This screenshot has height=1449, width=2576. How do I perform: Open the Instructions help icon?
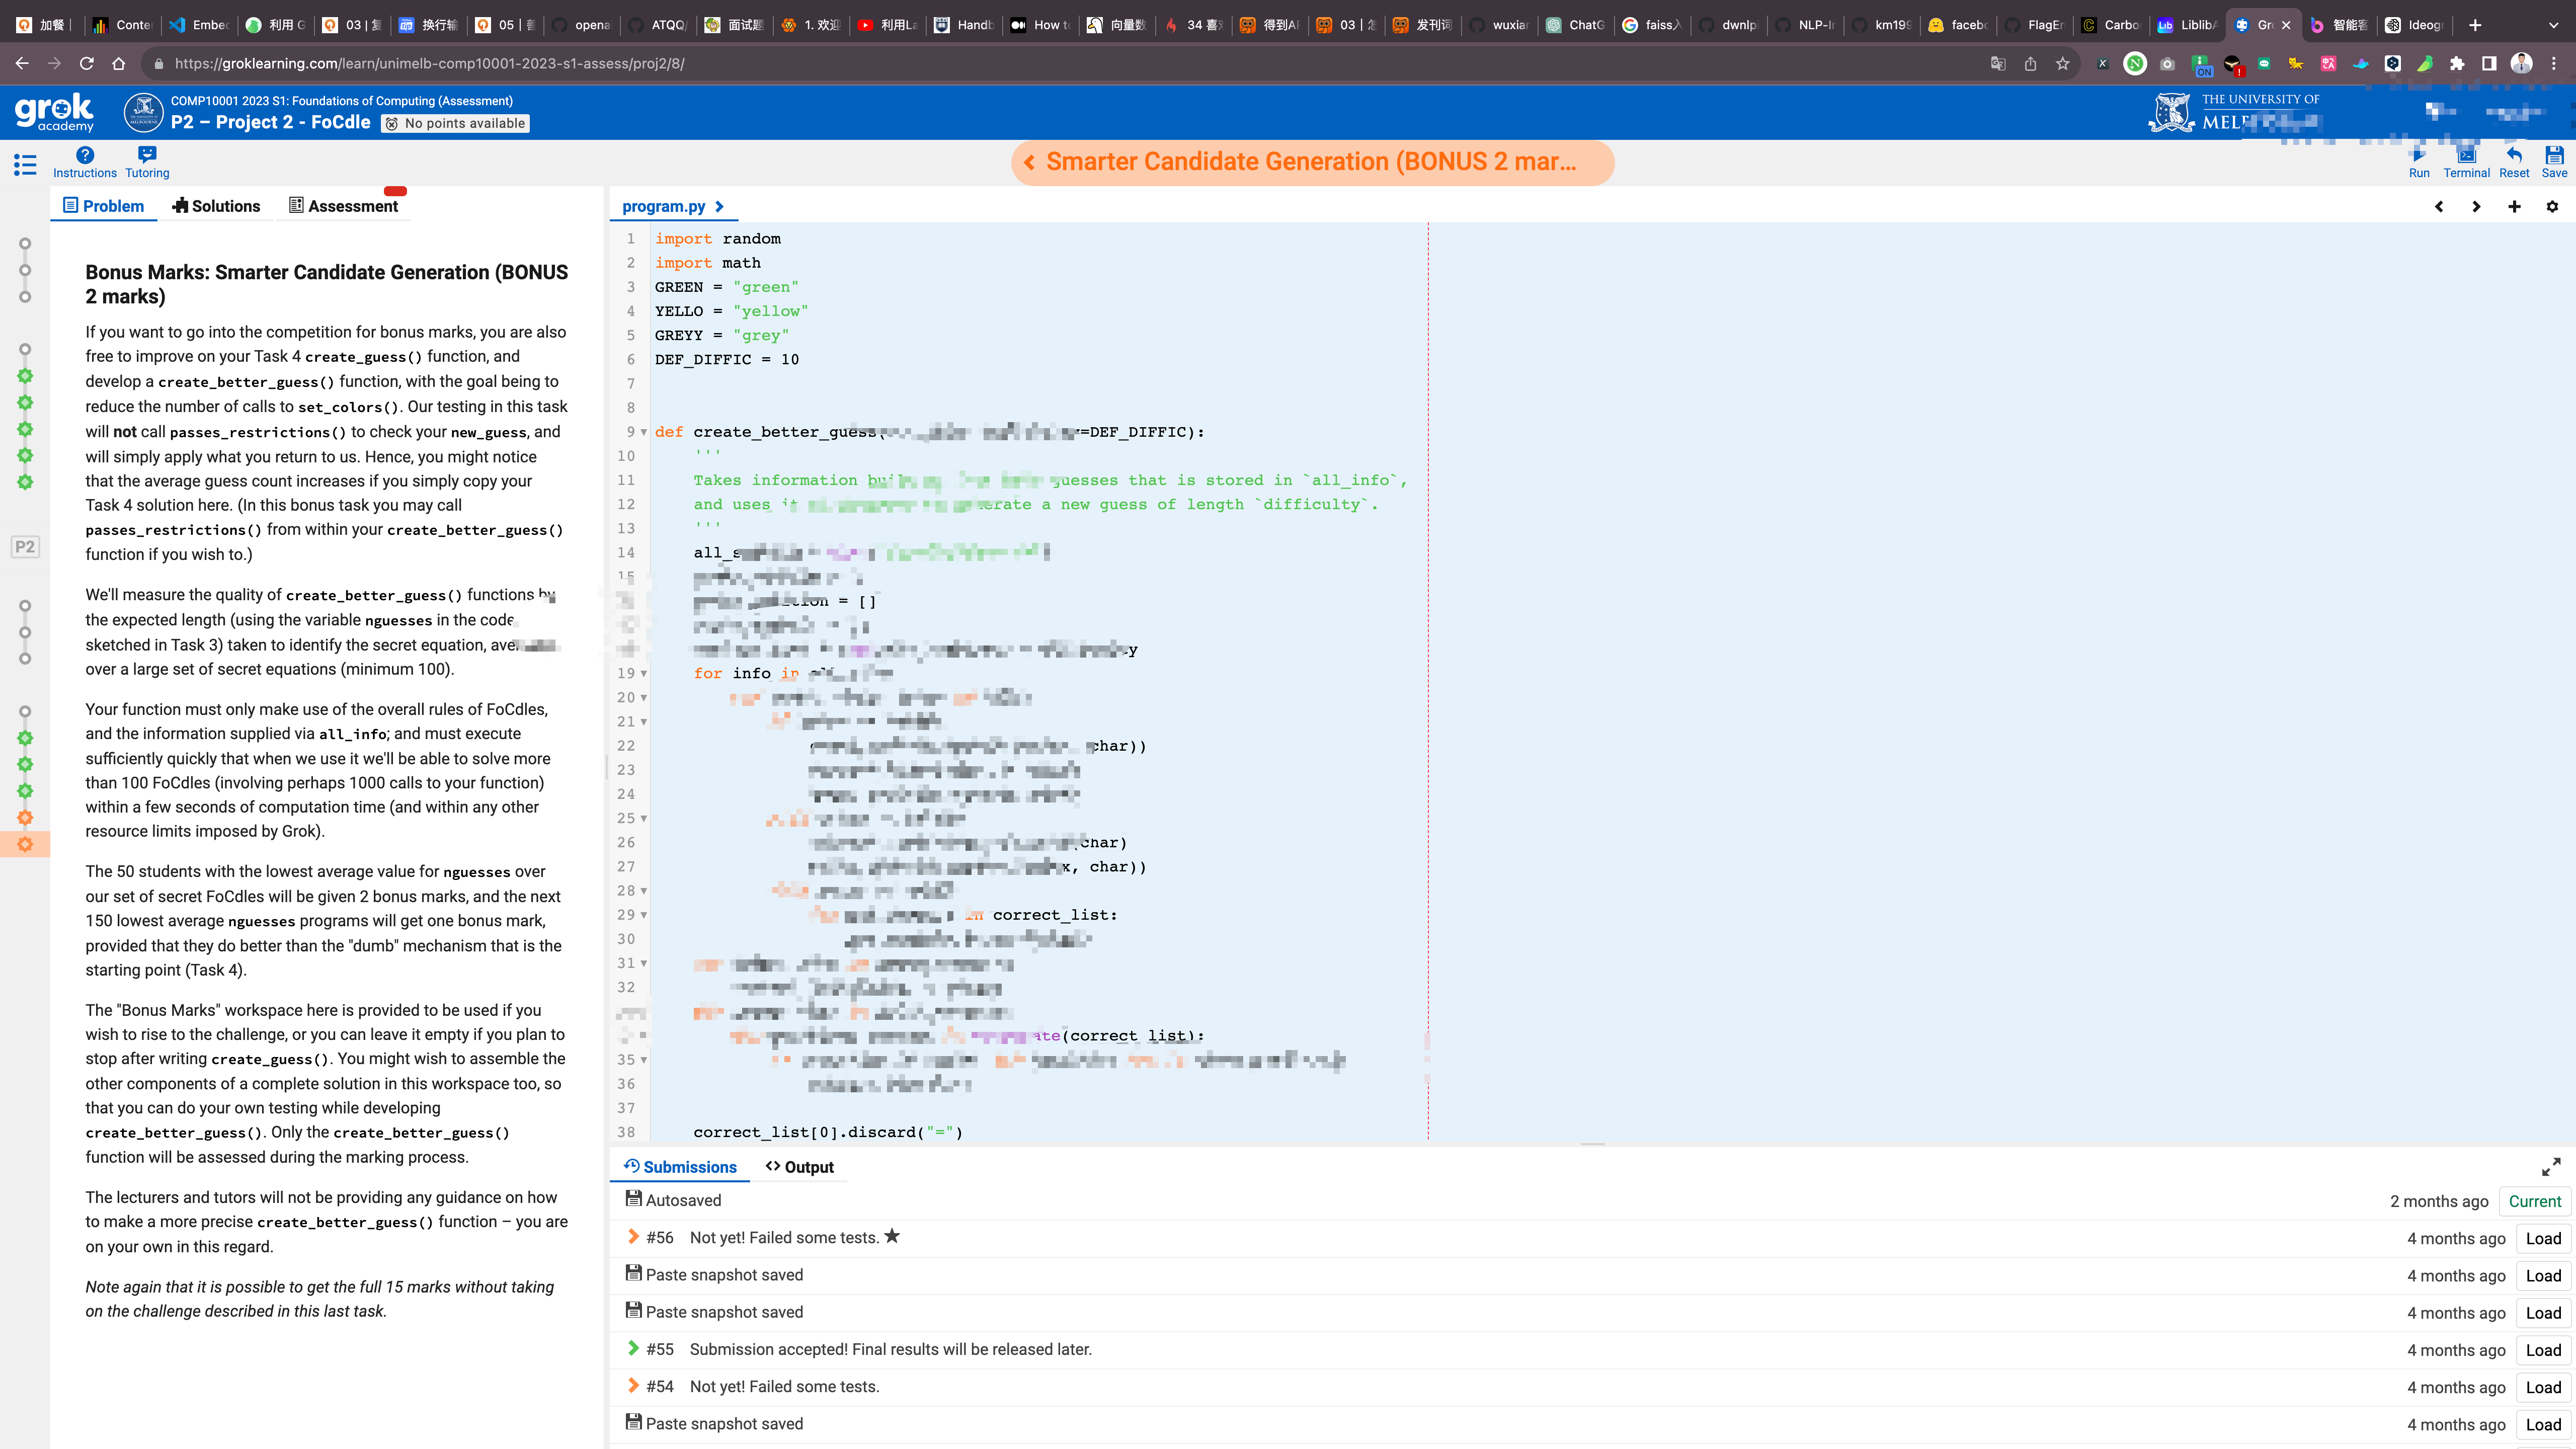point(85,162)
